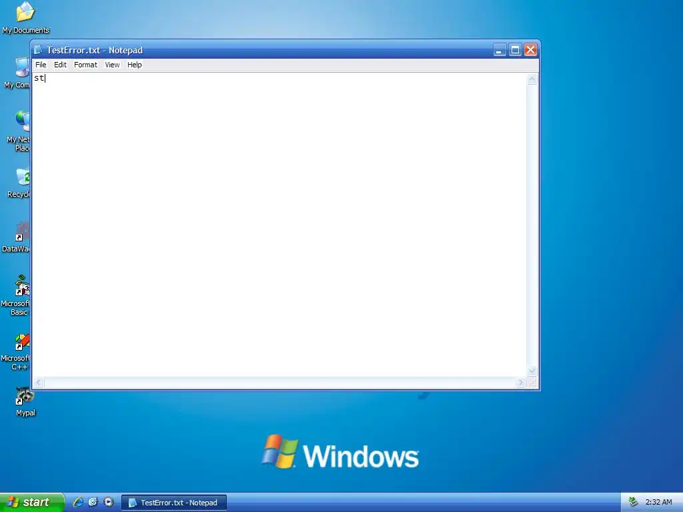Click inside the Notepad text area
This screenshot has height=512, width=683.
tap(279, 225)
